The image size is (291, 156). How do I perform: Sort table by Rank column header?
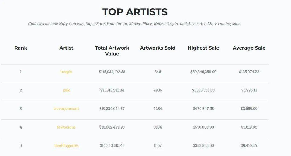(21, 48)
